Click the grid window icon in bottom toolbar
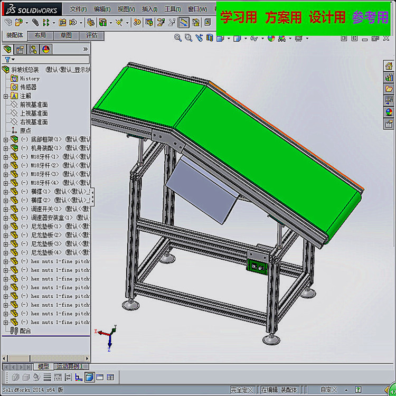Viewport: 396px width, 396px height. pyautogui.click(x=110, y=378)
